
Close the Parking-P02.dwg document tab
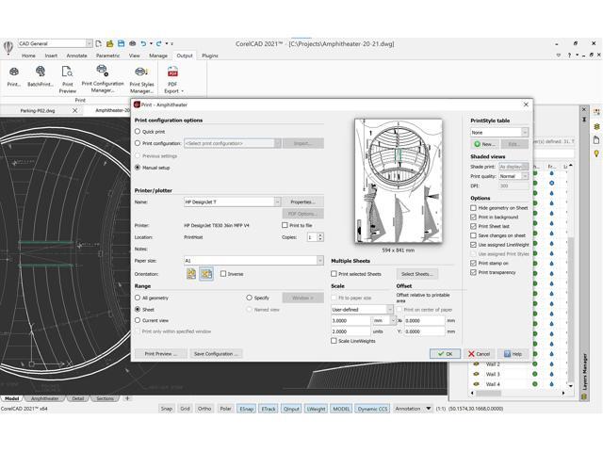[75, 110]
